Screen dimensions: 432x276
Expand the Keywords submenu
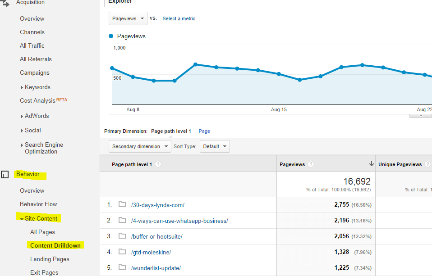[x=22, y=87]
